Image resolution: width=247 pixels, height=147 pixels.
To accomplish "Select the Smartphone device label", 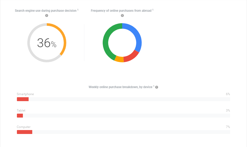I will [25, 94].
